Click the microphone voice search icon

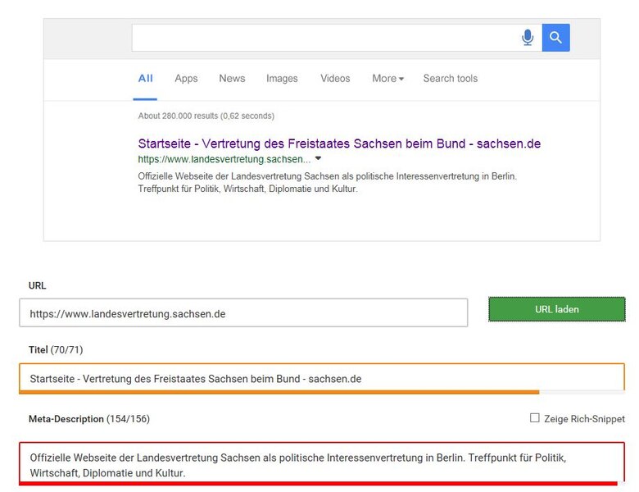tap(528, 38)
